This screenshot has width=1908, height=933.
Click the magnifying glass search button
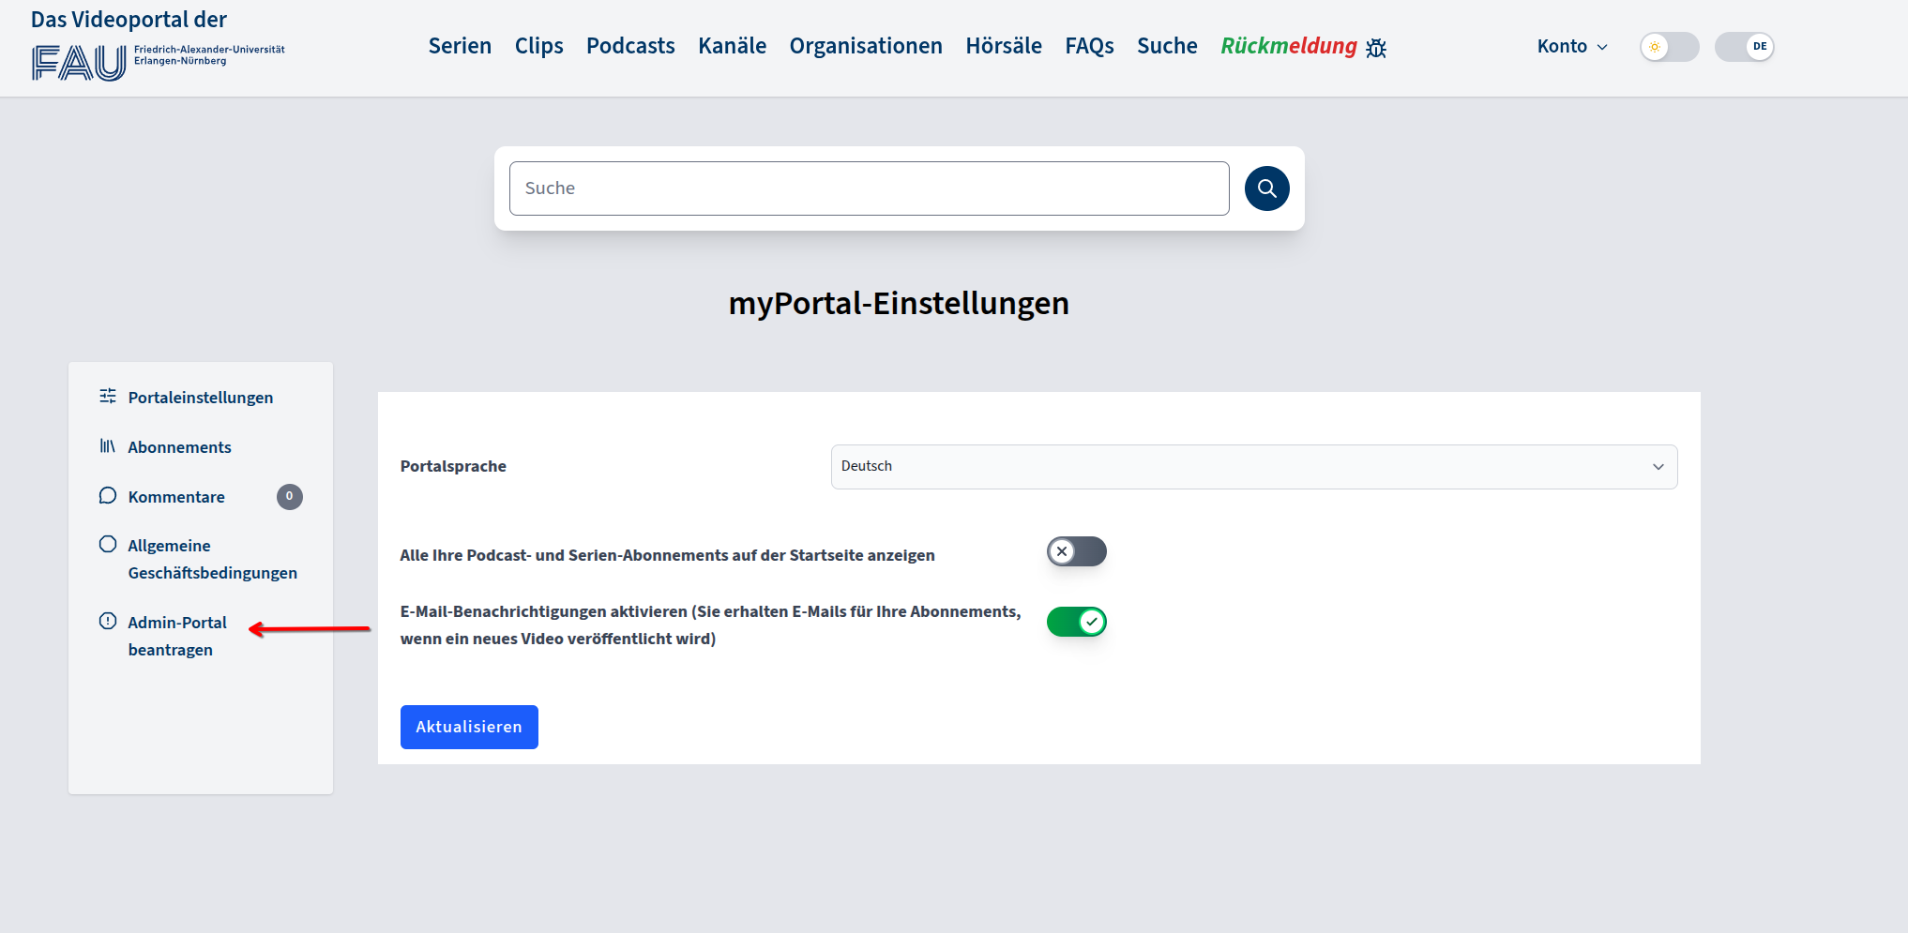click(1266, 188)
